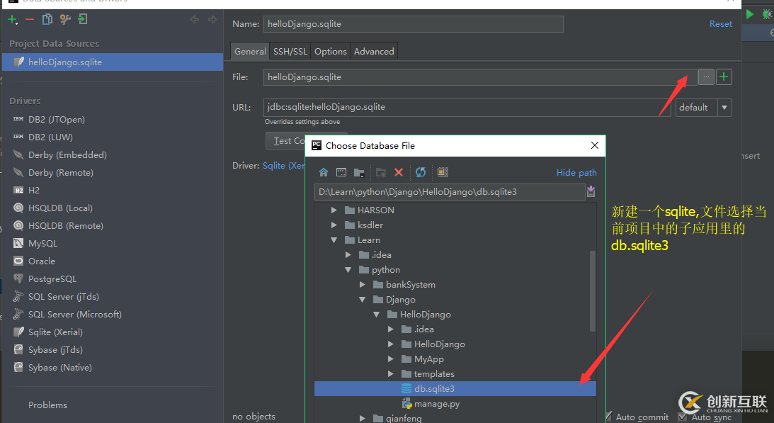The height and width of the screenshot is (423, 774).
Task: Click the green plus button beside the File field
Action: (x=724, y=77)
